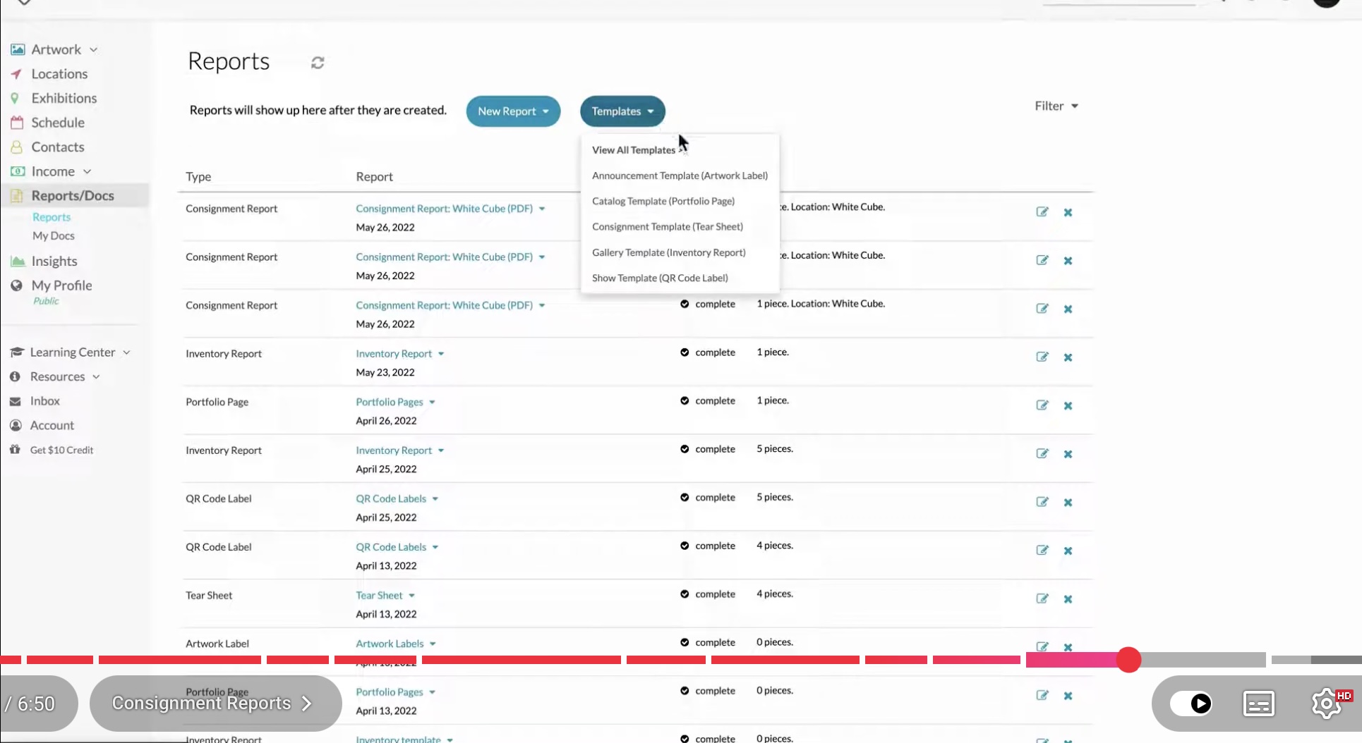Open video settings gear icon
Image resolution: width=1362 pixels, height=743 pixels.
coord(1327,704)
